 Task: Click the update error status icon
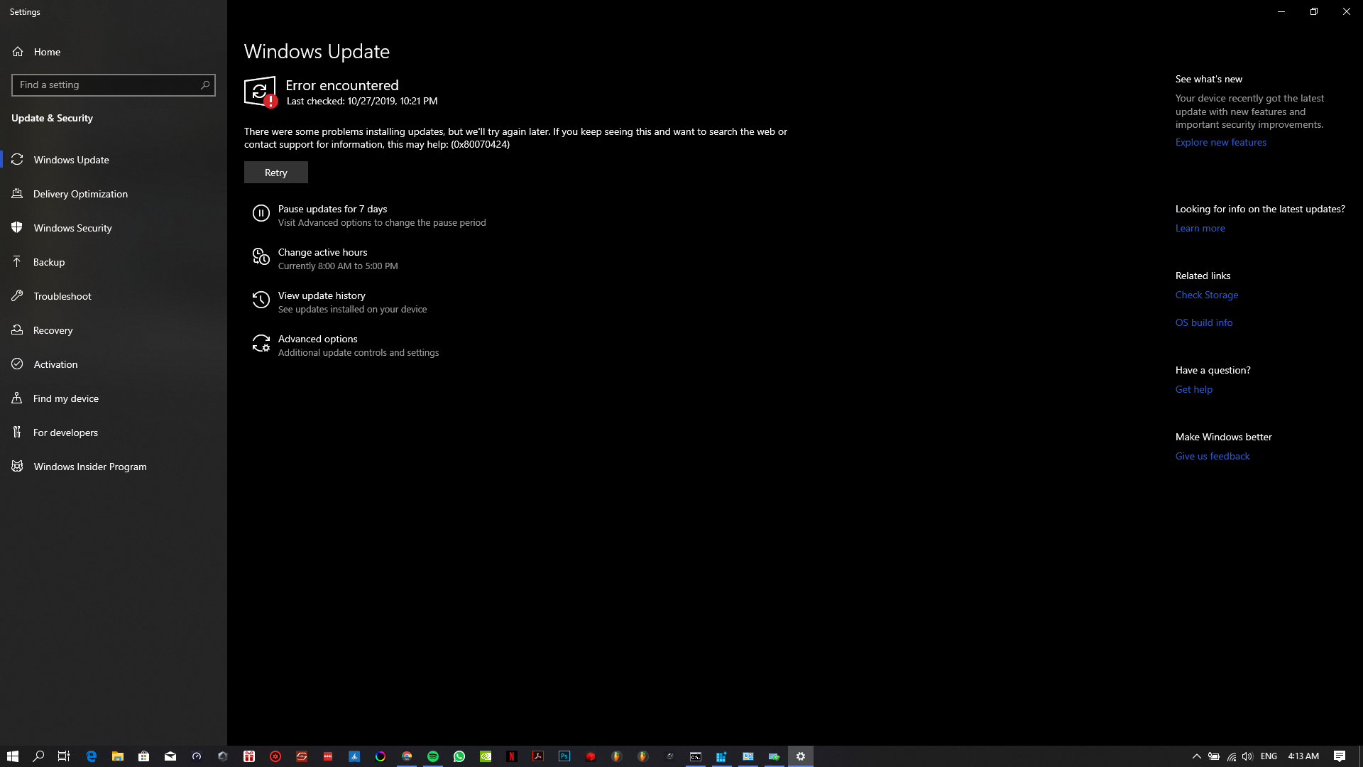261,92
